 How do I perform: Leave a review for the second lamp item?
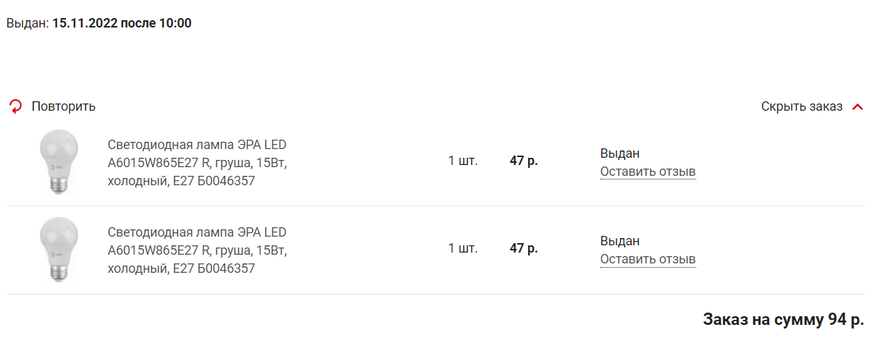point(648,259)
